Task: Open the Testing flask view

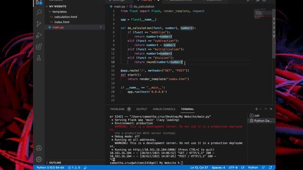Action: (x=39, y=58)
